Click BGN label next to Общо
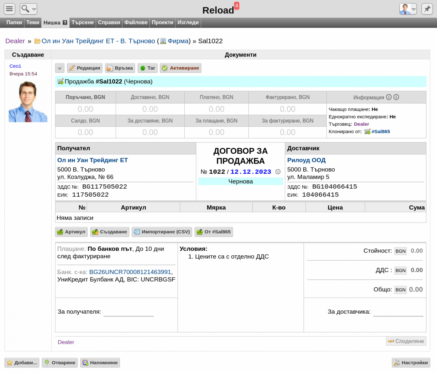This screenshot has height=373, width=437. pos(401,290)
